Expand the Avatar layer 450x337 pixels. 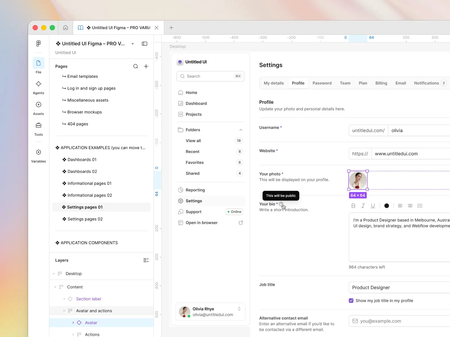(x=73, y=323)
